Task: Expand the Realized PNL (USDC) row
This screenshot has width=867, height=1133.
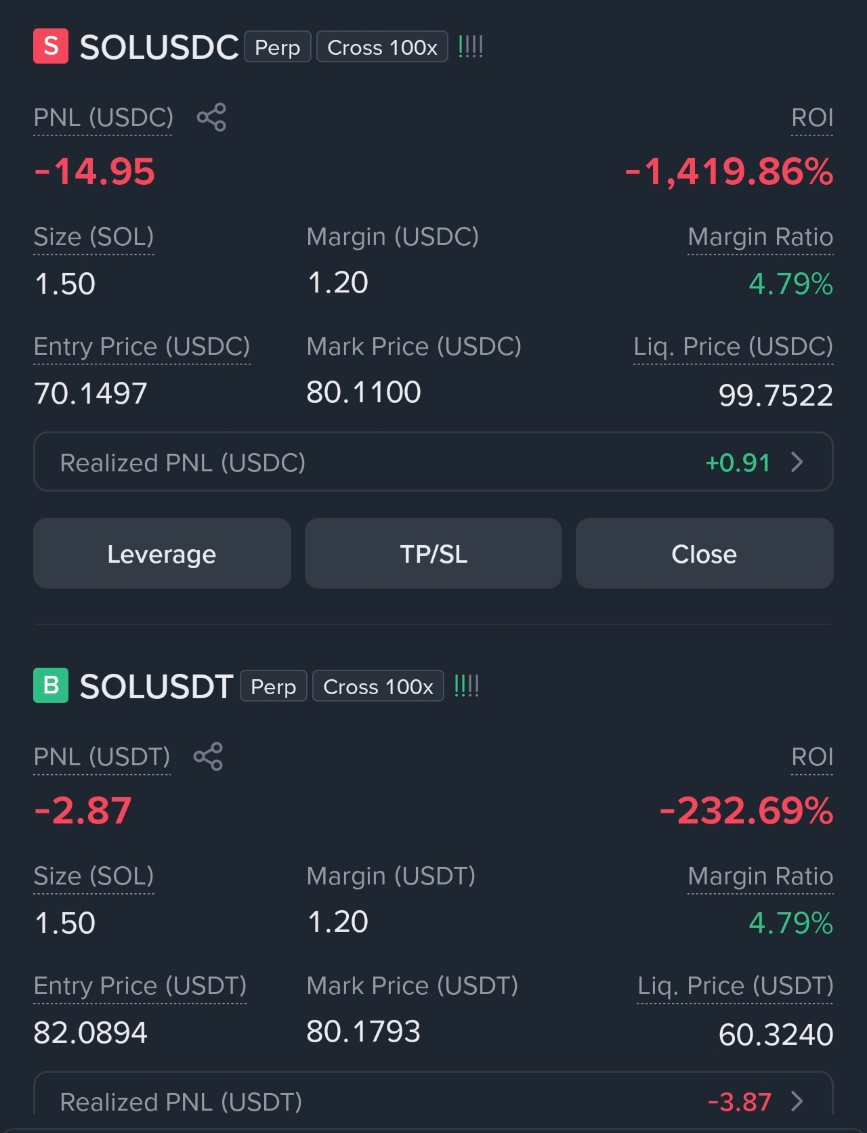Action: (x=433, y=462)
